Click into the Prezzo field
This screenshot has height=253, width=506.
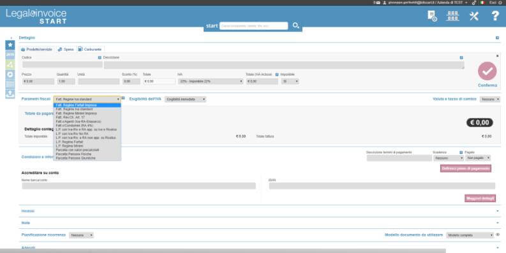[x=38, y=81]
